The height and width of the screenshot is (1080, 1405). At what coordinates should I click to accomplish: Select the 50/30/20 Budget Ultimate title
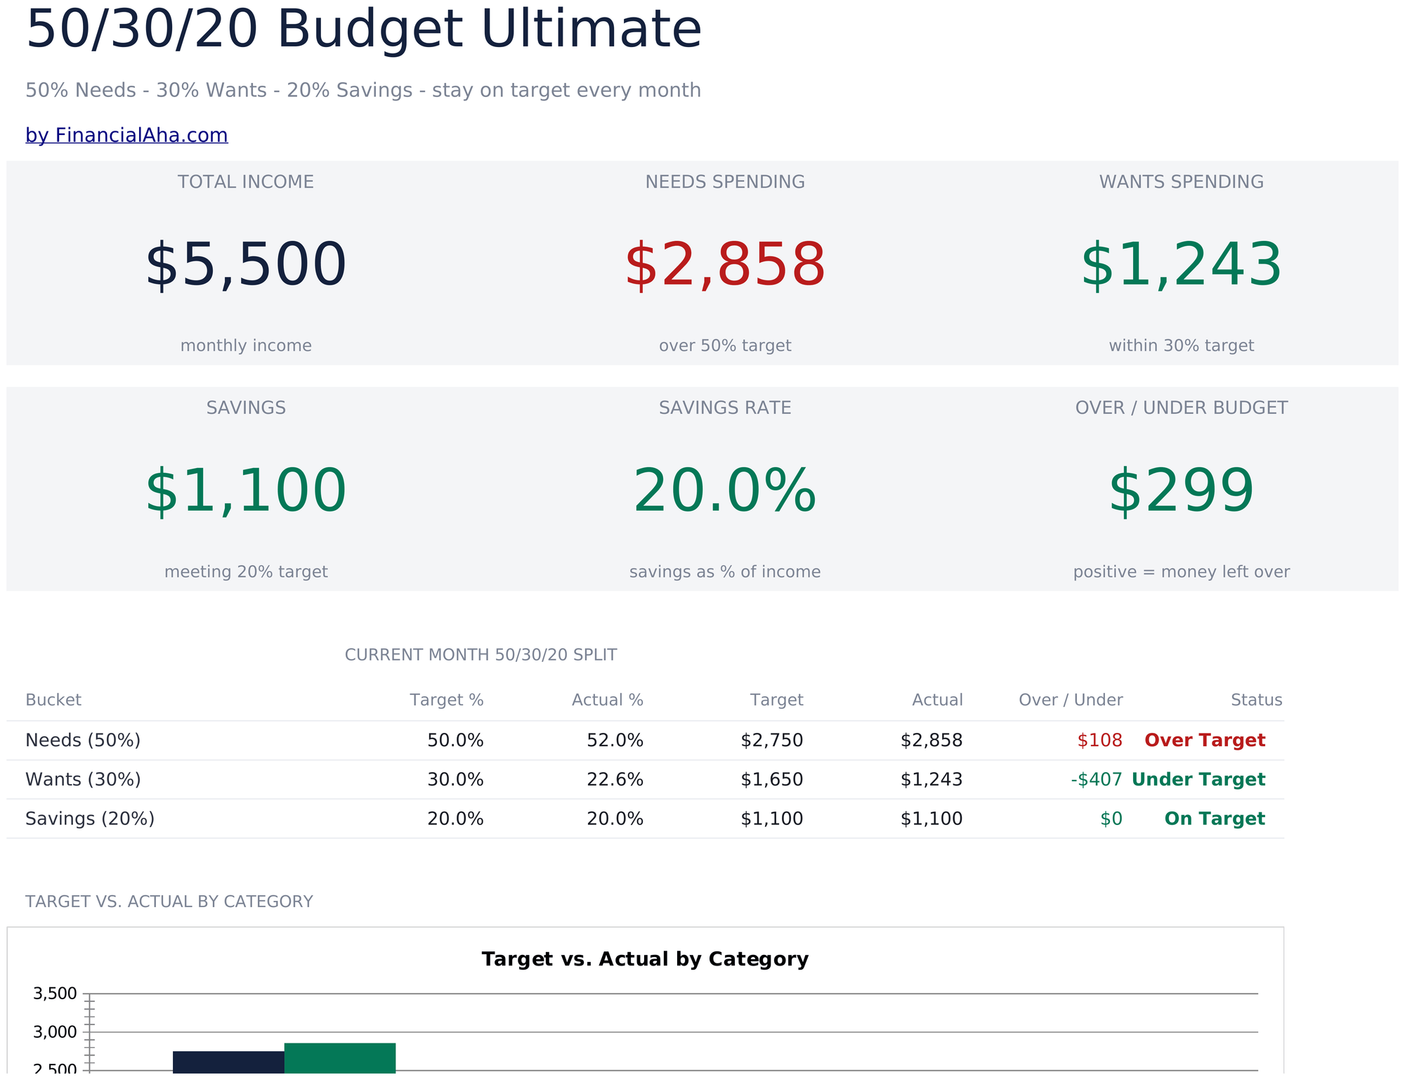point(364,30)
